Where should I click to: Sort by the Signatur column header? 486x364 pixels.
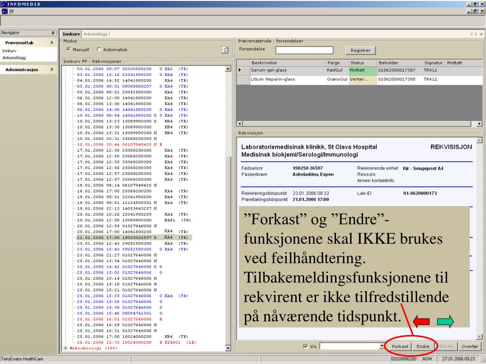[434, 63]
